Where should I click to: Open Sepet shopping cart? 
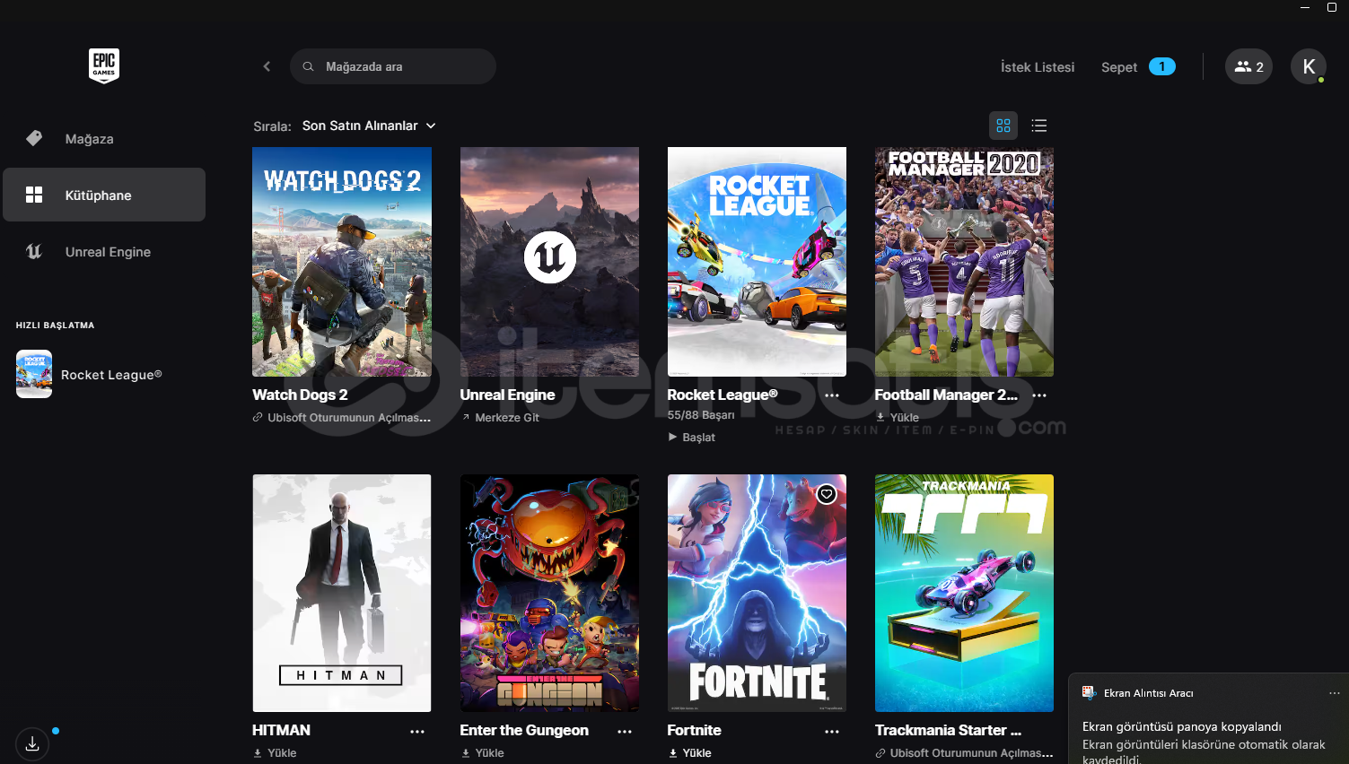tap(1119, 67)
